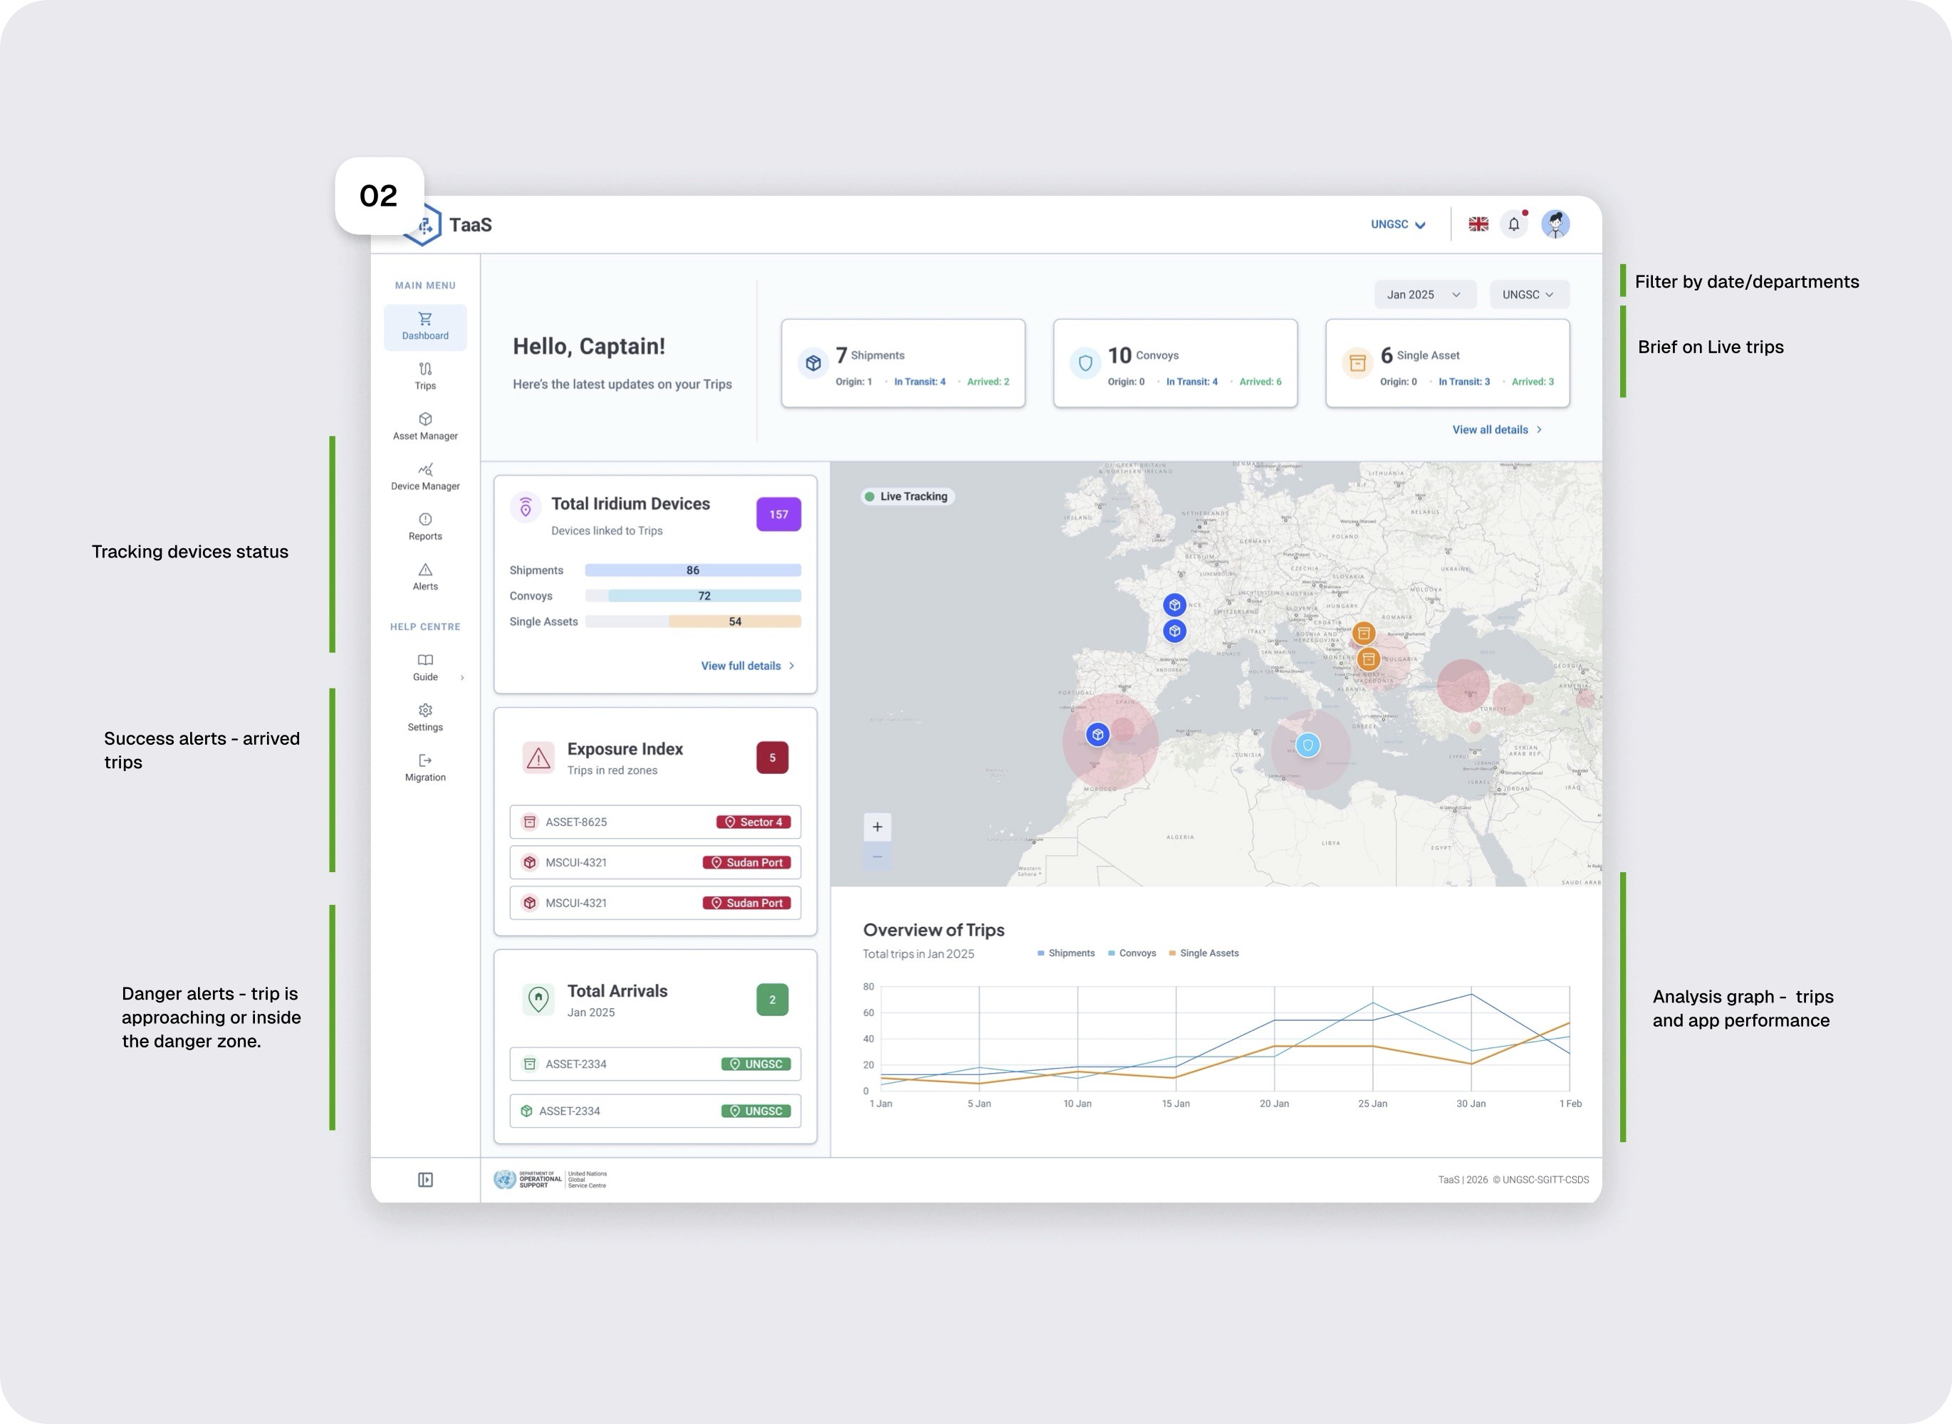Collapse sidebar using bottom panel icon

pos(425,1179)
